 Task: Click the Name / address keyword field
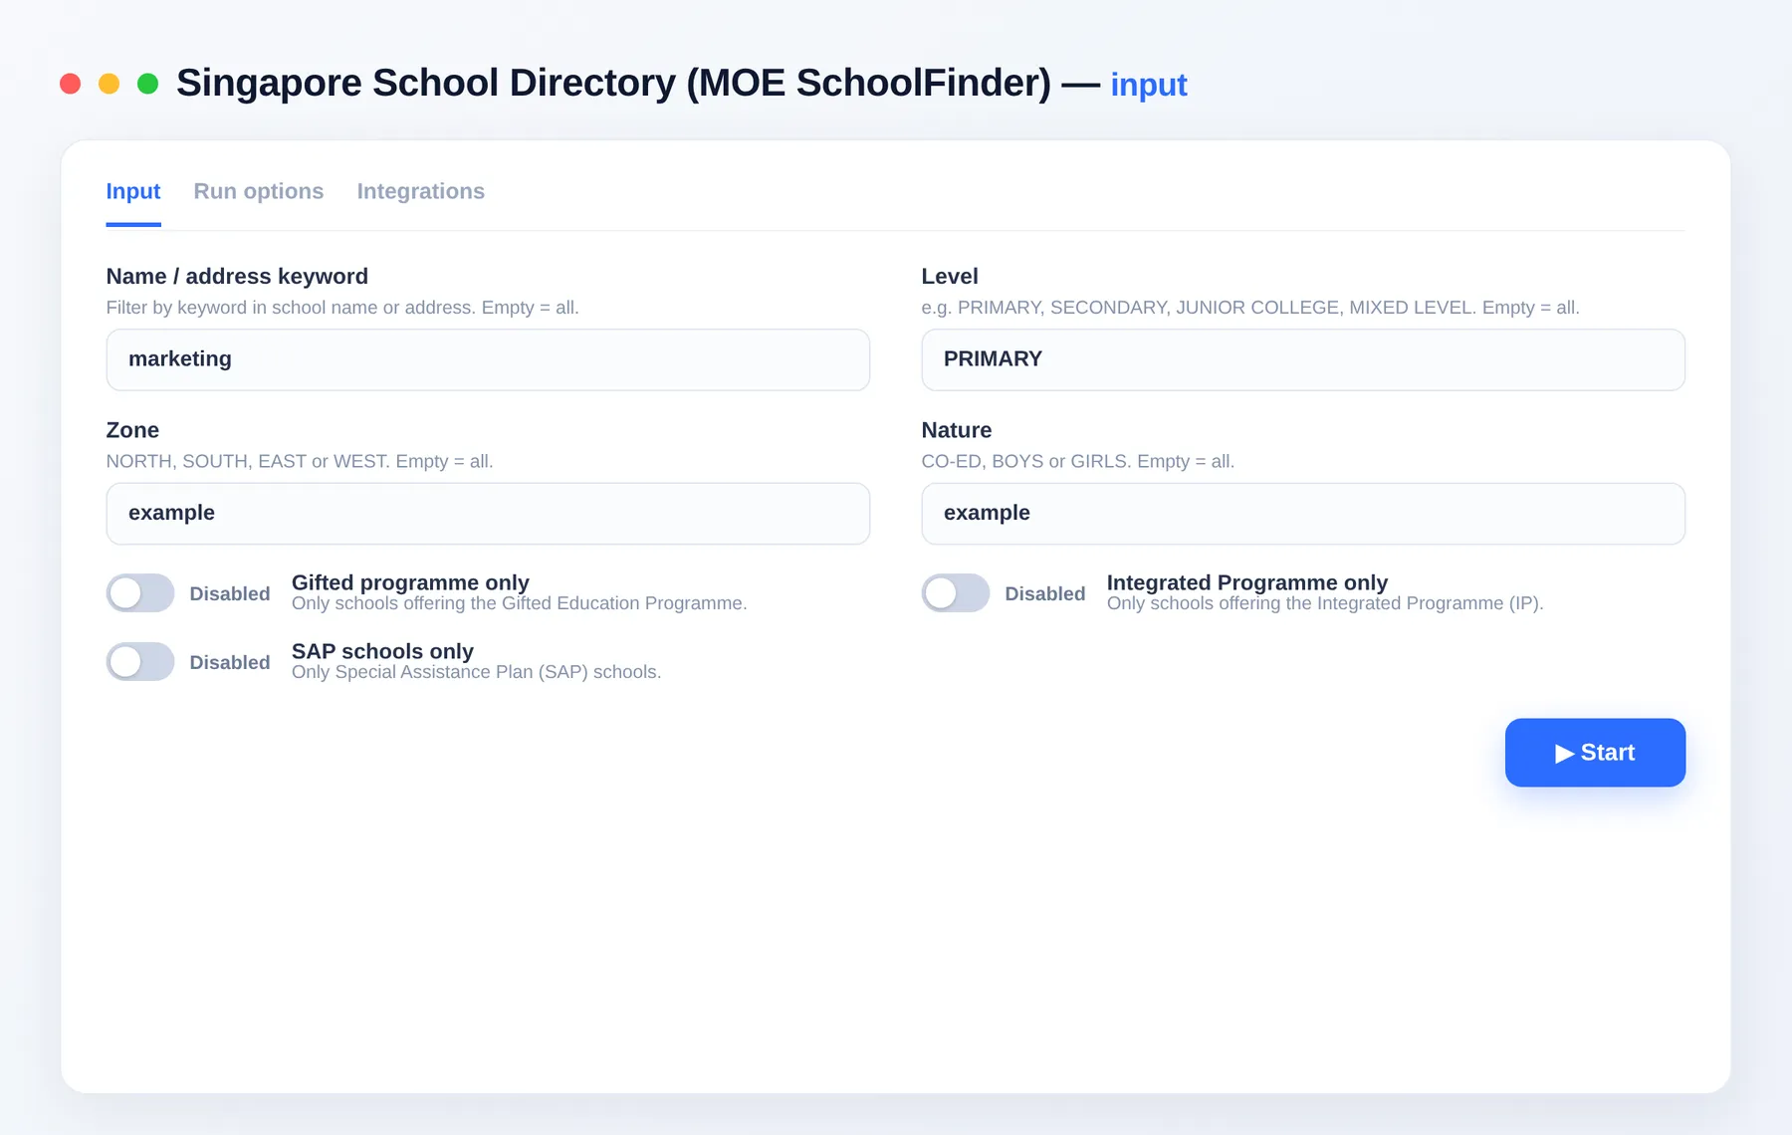coord(488,359)
